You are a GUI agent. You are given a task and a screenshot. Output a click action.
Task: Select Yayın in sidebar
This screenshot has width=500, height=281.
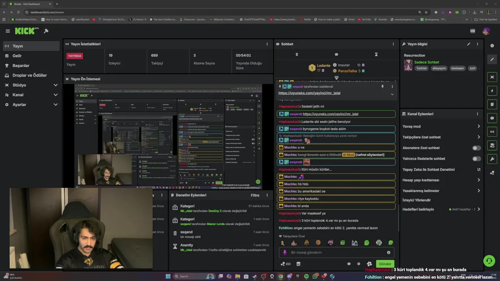[x=31, y=46]
